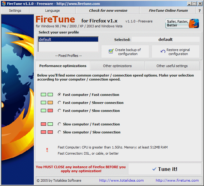Select Fast computer / Slower connection option

coord(60,103)
